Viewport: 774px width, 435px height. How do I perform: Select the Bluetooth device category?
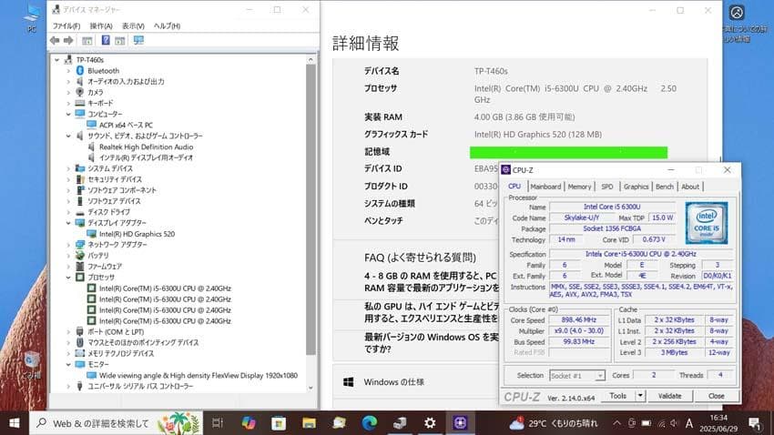click(103, 70)
